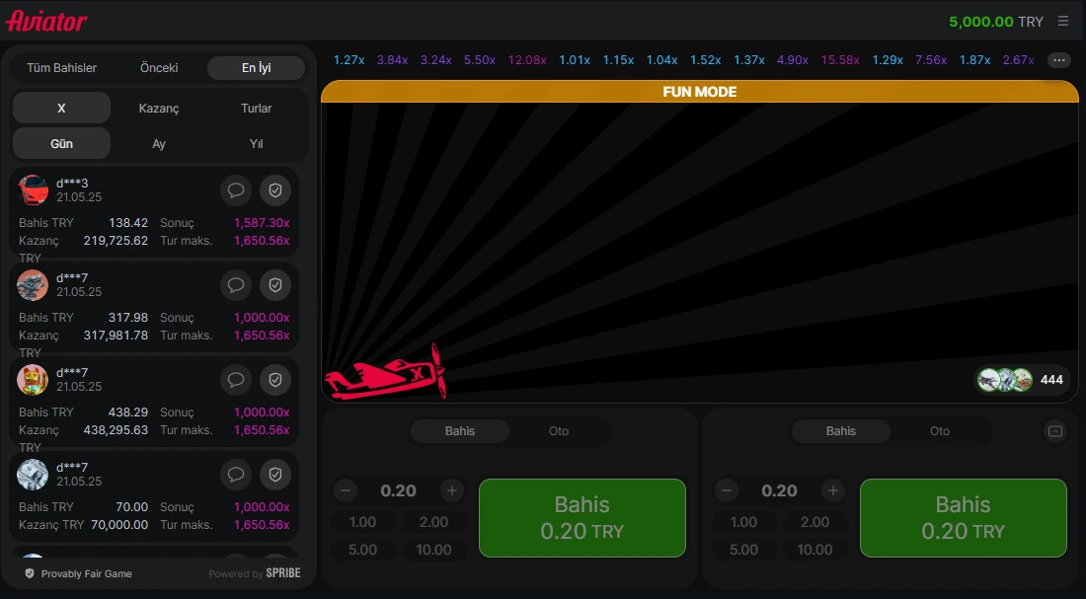Screen dimensions: 1086x599
Task: Select the En İyi tab
Action: click(257, 68)
